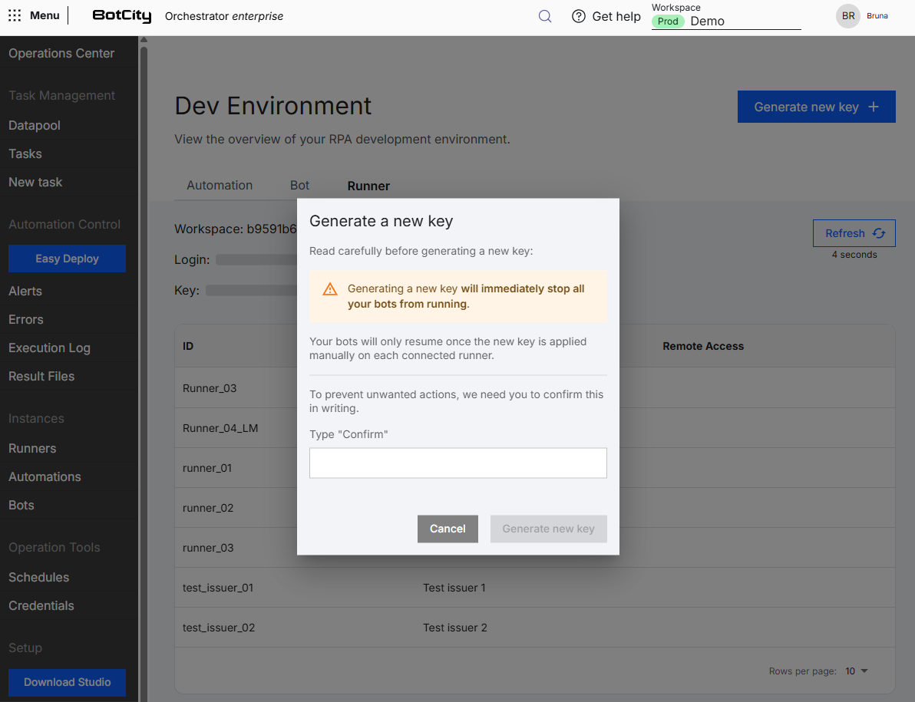Switch to the Automation tab
Screen dimensions: 915x702
pos(220,186)
